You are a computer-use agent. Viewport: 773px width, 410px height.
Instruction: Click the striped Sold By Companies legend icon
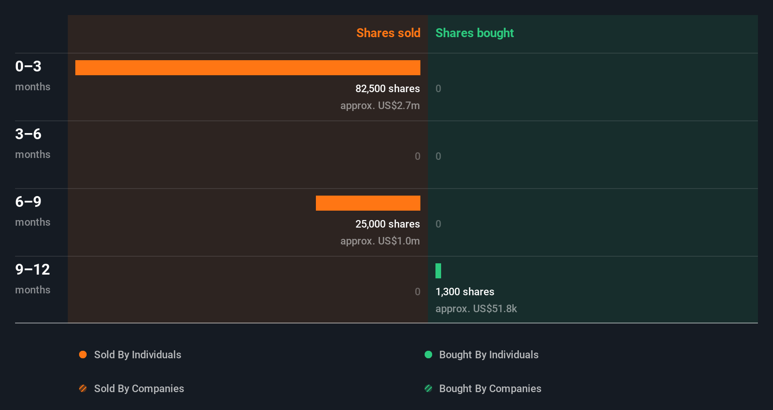(x=83, y=388)
